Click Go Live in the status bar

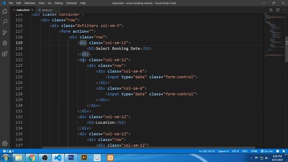(267, 151)
